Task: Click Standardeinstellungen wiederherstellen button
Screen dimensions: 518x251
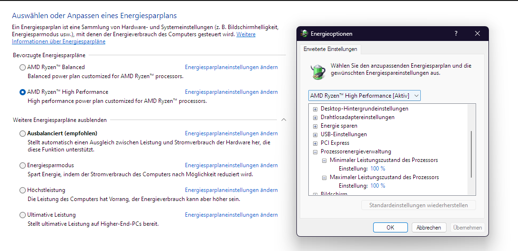Action: [418, 205]
